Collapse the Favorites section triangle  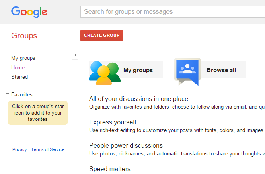(x=8, y=94)
